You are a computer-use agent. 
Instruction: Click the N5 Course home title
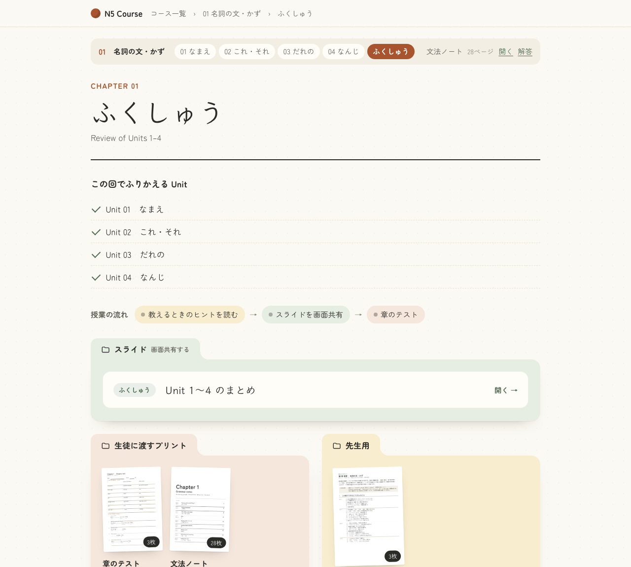[123, 14]
